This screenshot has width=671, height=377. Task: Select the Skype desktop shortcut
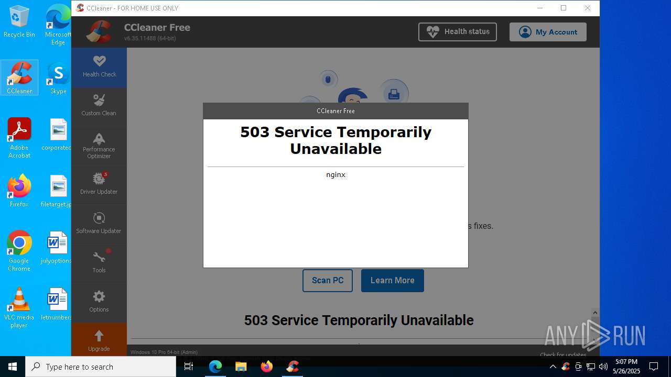pos(58,77)
